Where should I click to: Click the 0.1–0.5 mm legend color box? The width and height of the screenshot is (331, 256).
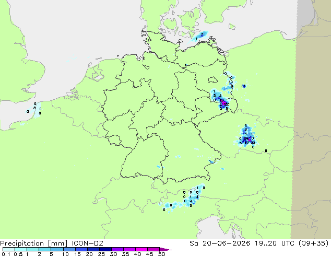[9, 249]
